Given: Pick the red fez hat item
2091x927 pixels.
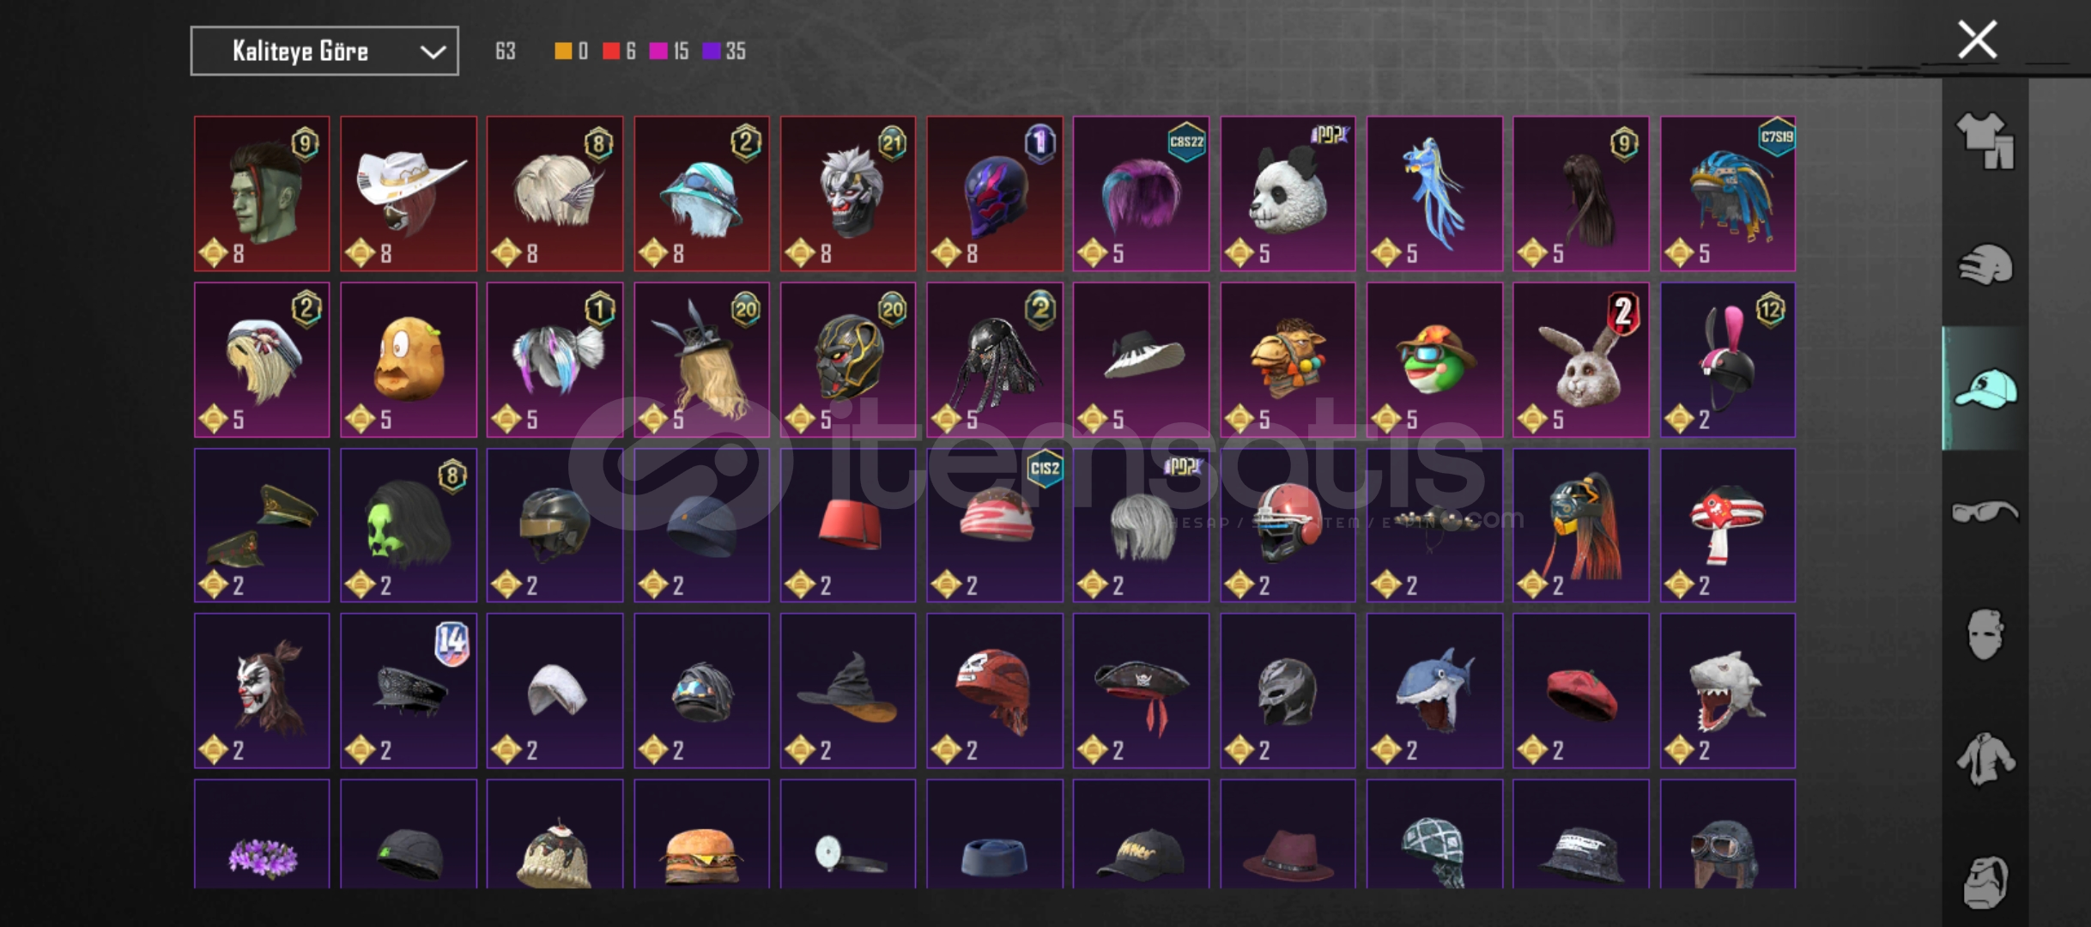Looking at the screenshot, I should [848, 524].
